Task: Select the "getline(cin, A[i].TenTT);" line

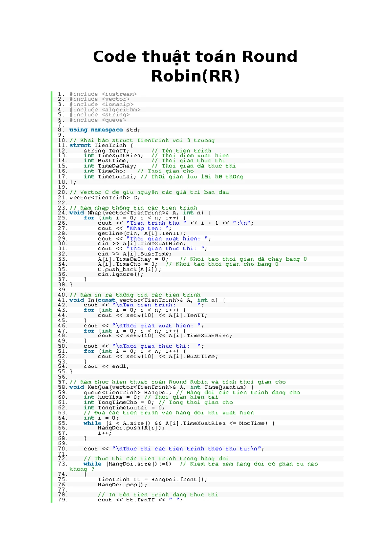Action: click(142, 233)
